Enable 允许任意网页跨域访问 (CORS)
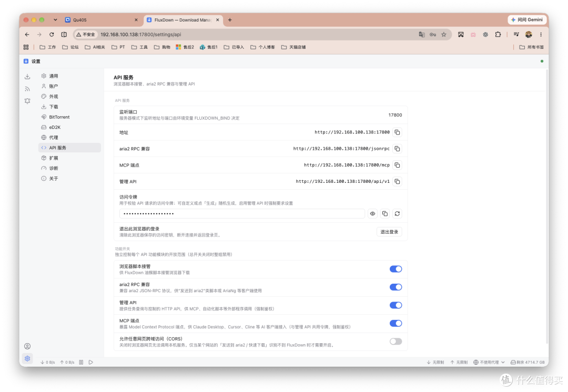The width and height of the screenshot is (568, 392). pos(395,342)
